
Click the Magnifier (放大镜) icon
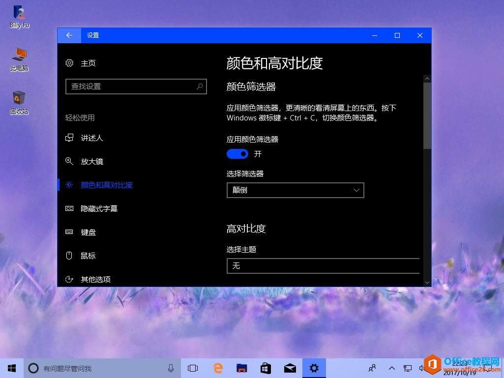click(x=69, y=161)
